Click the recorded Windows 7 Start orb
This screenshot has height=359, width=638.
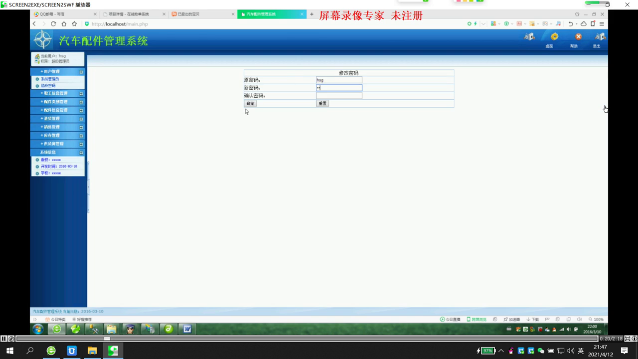(38, 329)
